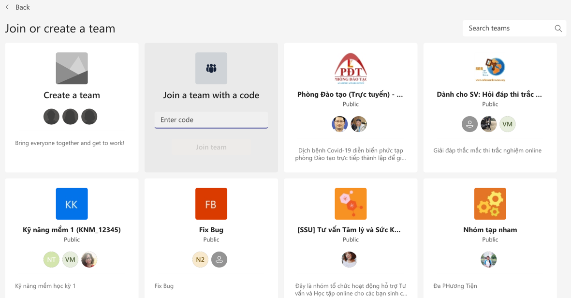Viewport: 571px width, 298px height.
Task: Type in the Enter code field
Action: [211, 120]
